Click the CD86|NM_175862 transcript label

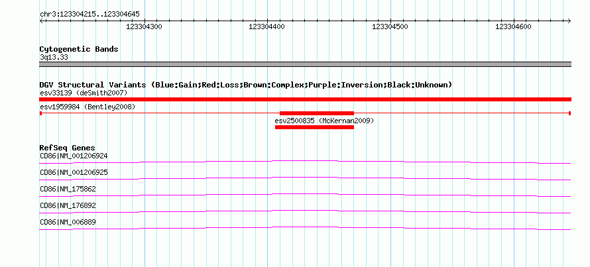(x=68, y=189)
